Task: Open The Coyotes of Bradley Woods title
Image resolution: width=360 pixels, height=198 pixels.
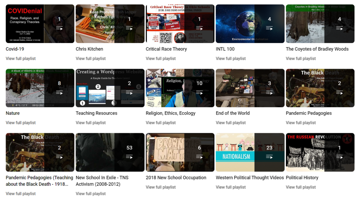Action: tap(317, 49)
